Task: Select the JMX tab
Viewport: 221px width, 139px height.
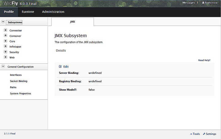Action: pos(72,22)
